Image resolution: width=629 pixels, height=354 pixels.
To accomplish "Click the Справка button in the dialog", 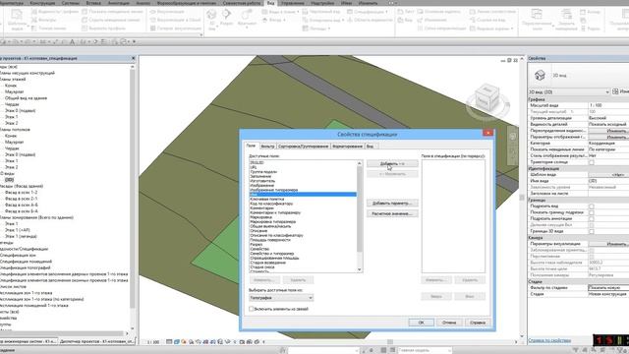I will click(478, 323).
